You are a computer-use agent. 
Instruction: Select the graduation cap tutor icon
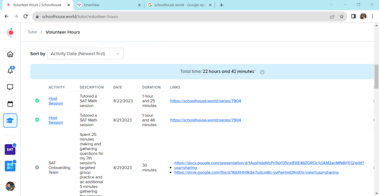click(10, 121)
